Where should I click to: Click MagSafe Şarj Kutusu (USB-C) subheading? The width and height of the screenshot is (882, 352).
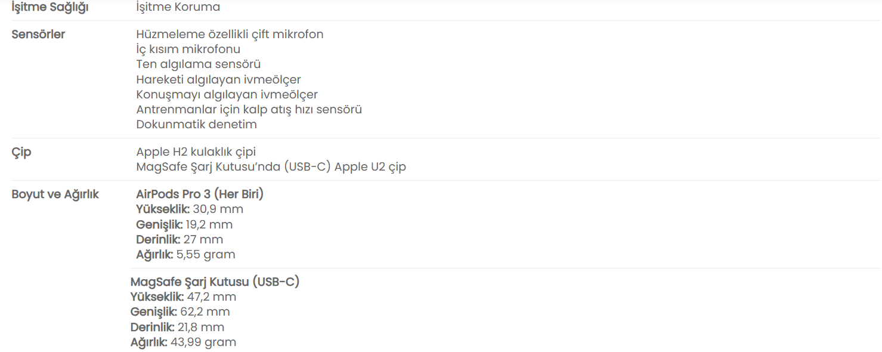click(x=215, y=282)
